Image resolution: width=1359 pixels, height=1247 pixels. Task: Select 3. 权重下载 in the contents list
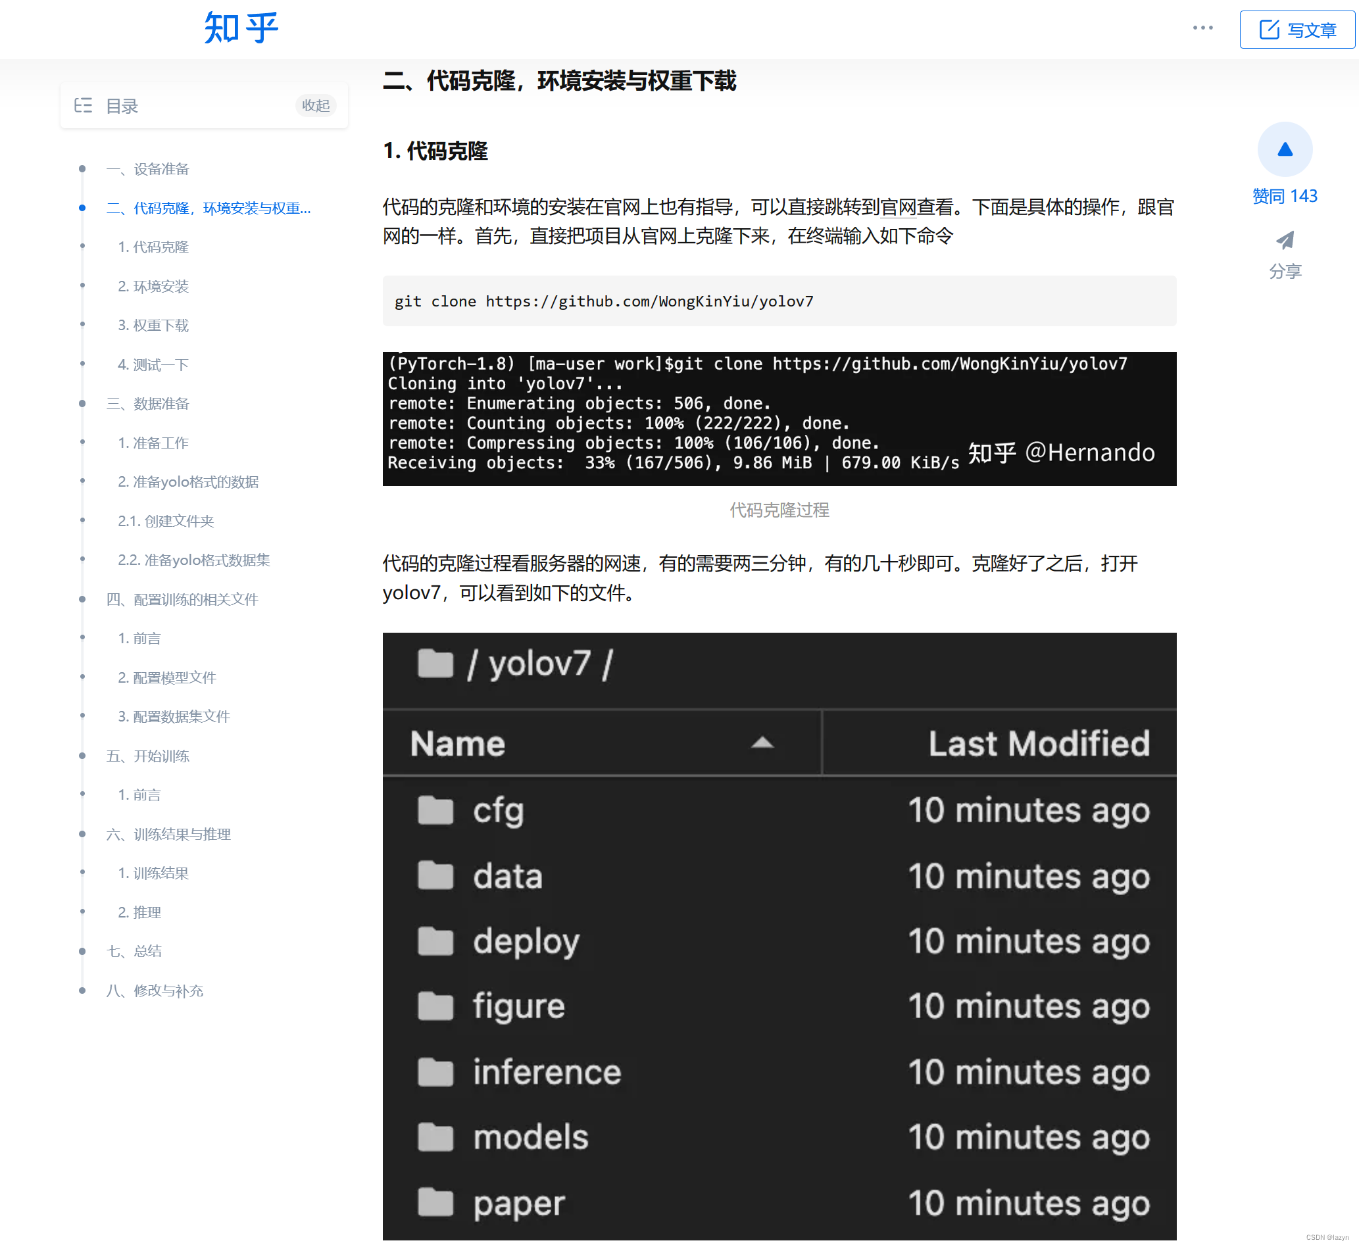(x=153, y=326)
